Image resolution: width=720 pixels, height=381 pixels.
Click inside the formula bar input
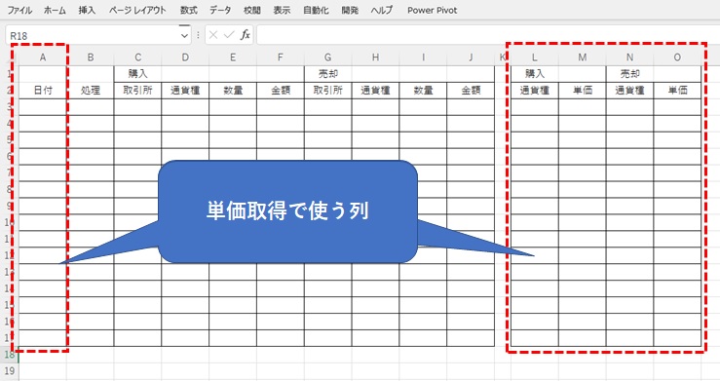click(x=488, y=35)
